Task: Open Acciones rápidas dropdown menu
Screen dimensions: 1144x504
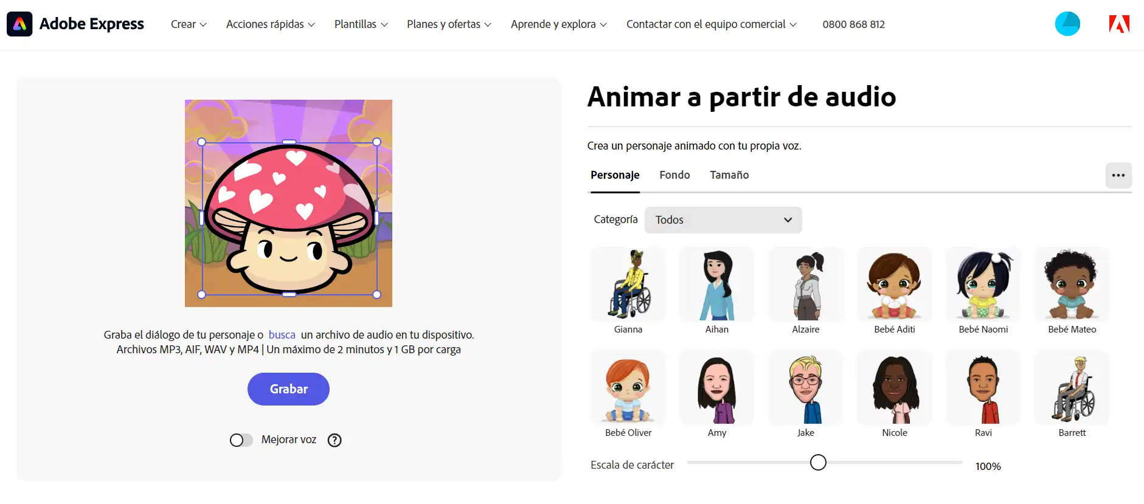Action: click(x=271, y=24)
